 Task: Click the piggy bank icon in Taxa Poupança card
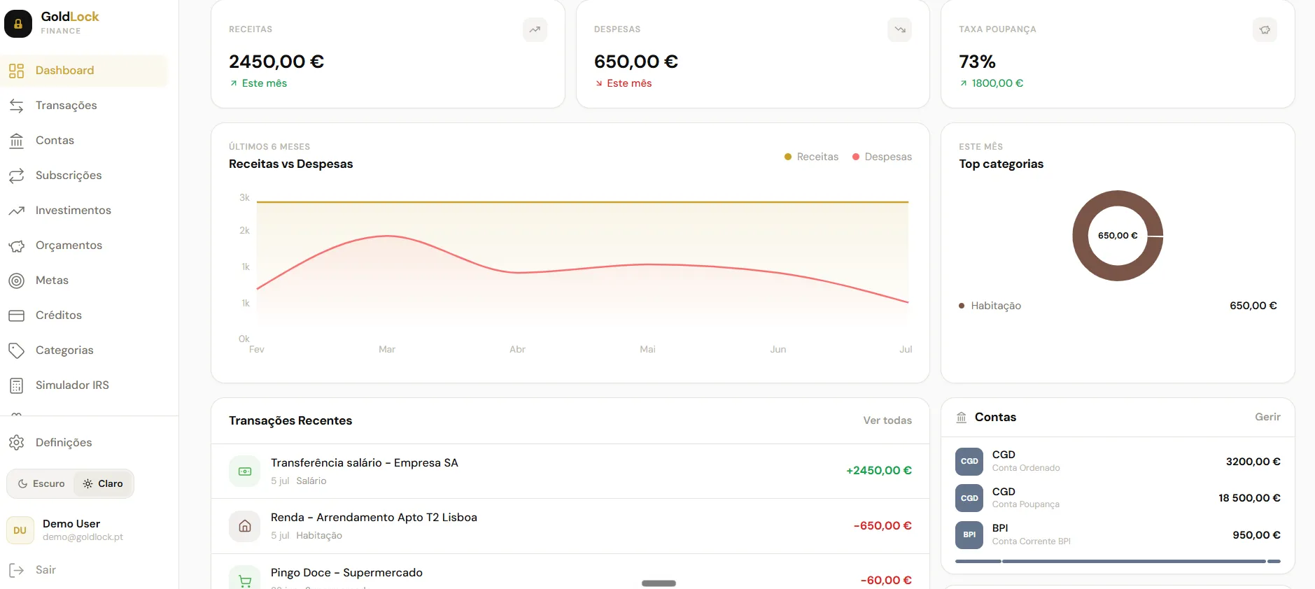click(x=1265, y=29)
